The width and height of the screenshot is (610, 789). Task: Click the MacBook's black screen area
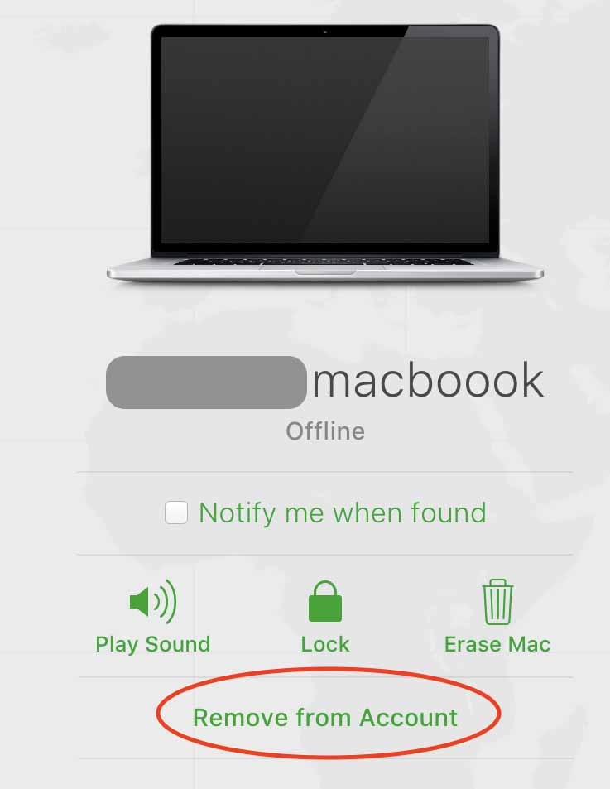[x=324, y=139]
